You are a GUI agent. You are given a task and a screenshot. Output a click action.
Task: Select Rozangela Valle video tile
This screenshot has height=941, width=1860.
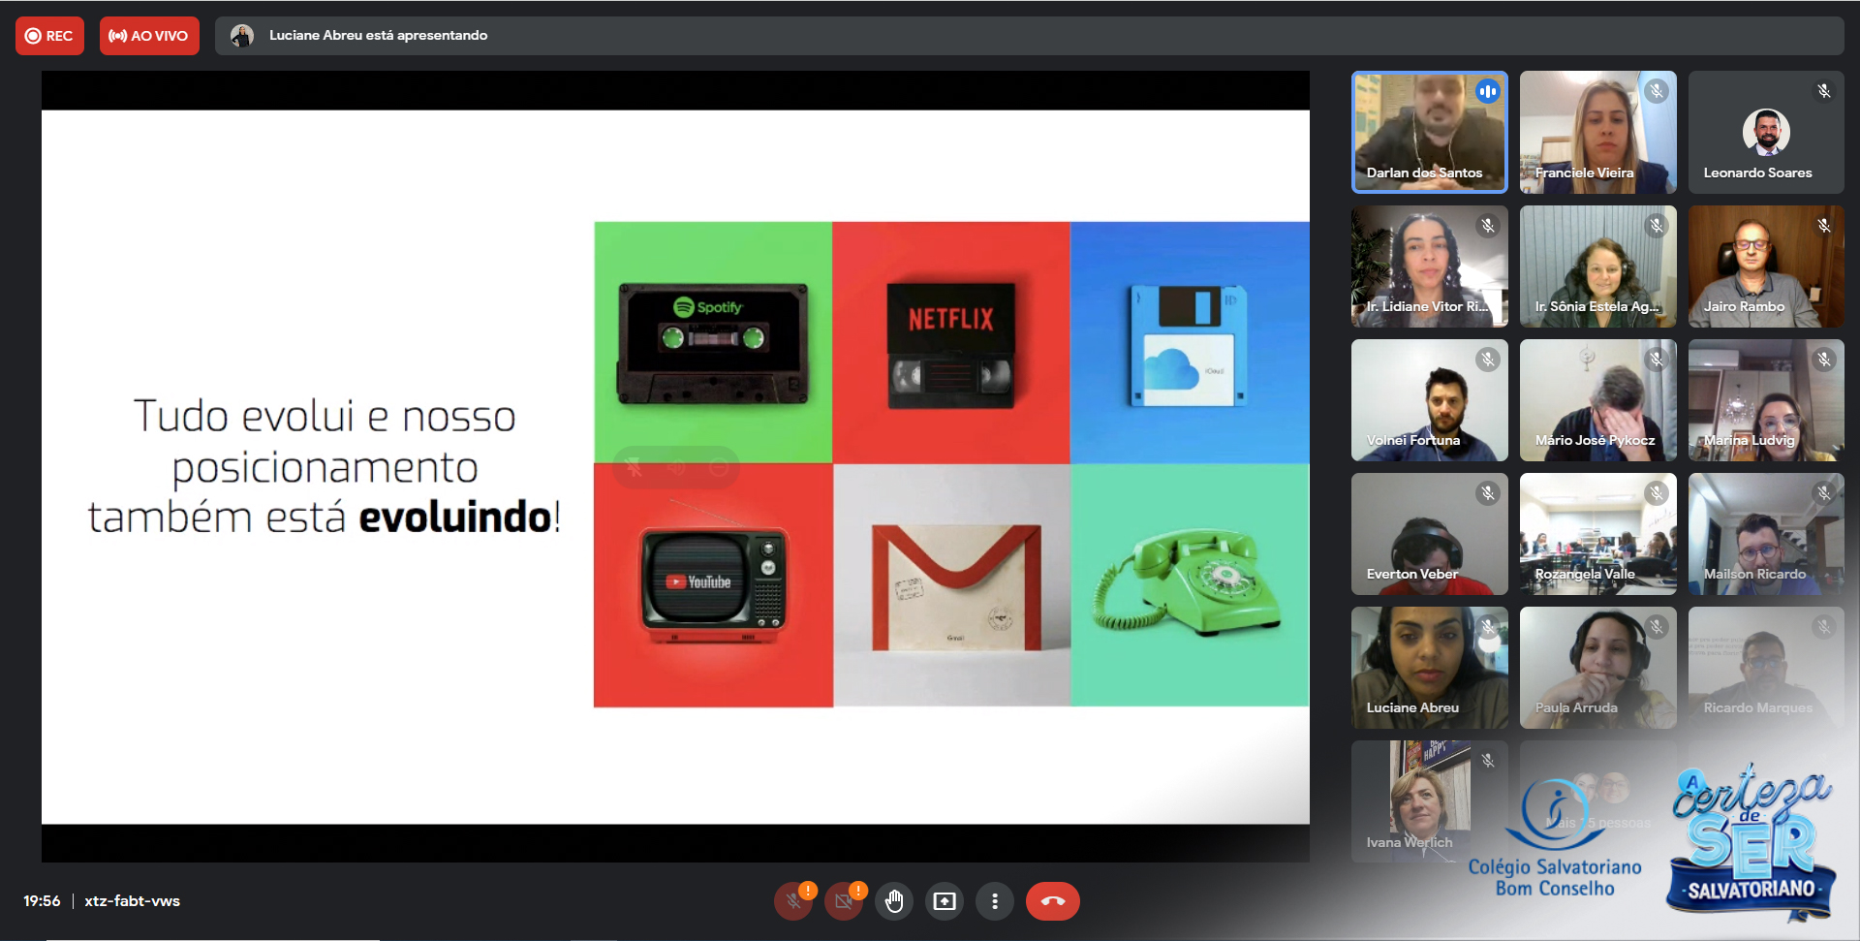(1598, 534)
